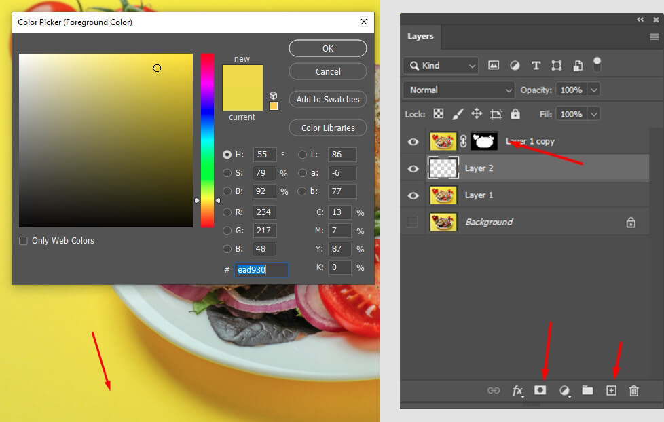Select the S saturation radio button

(227, 173)
